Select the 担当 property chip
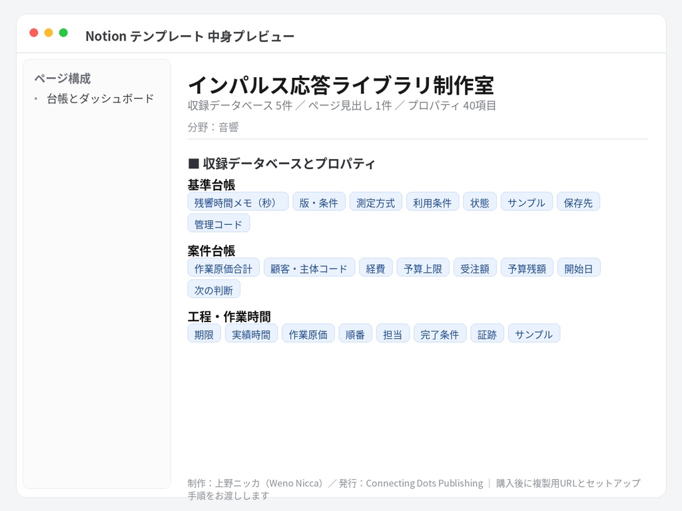The width and height of the screenshot is (682, 511). (393, 334)
